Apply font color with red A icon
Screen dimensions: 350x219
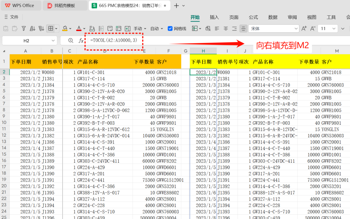pyautogui.click(x=79, y=29)
